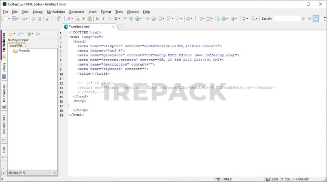The height and width of the screenshot is (182, 327).
Task: Select the Local Disk tab
Action: 17,45
